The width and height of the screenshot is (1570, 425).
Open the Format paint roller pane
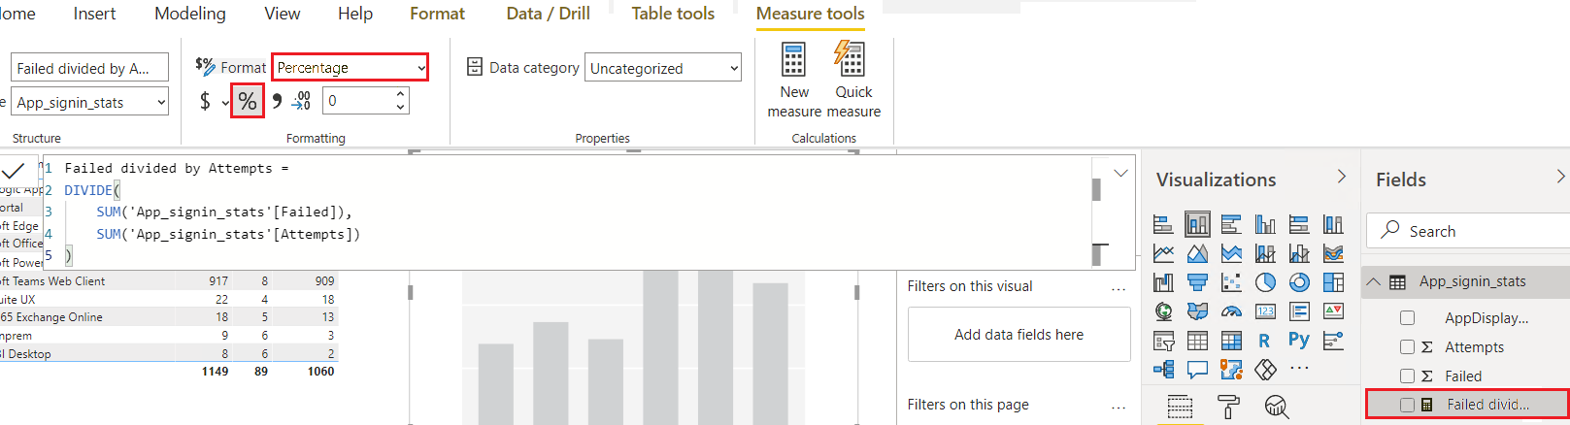pyautogui.click(x=1228, y=408)
